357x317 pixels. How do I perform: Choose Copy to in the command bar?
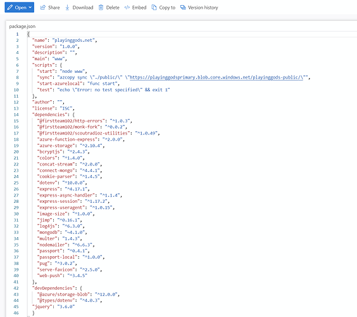[x=167, y=8]
